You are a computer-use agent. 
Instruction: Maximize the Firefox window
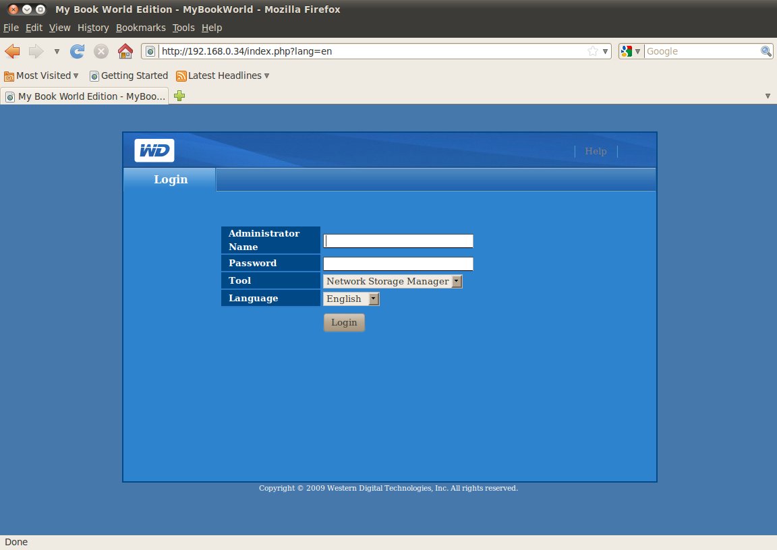click(x=40, y=9)
